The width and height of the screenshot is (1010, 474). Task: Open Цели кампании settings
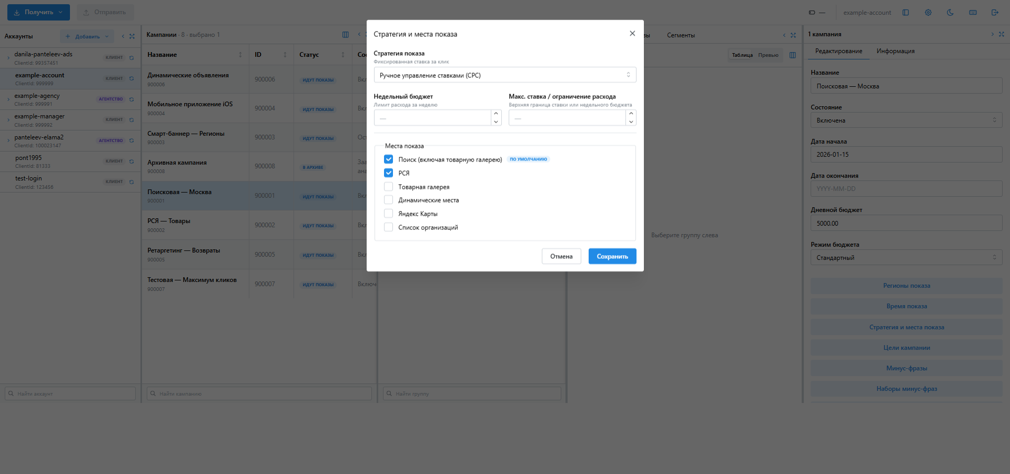coord(906,348)
